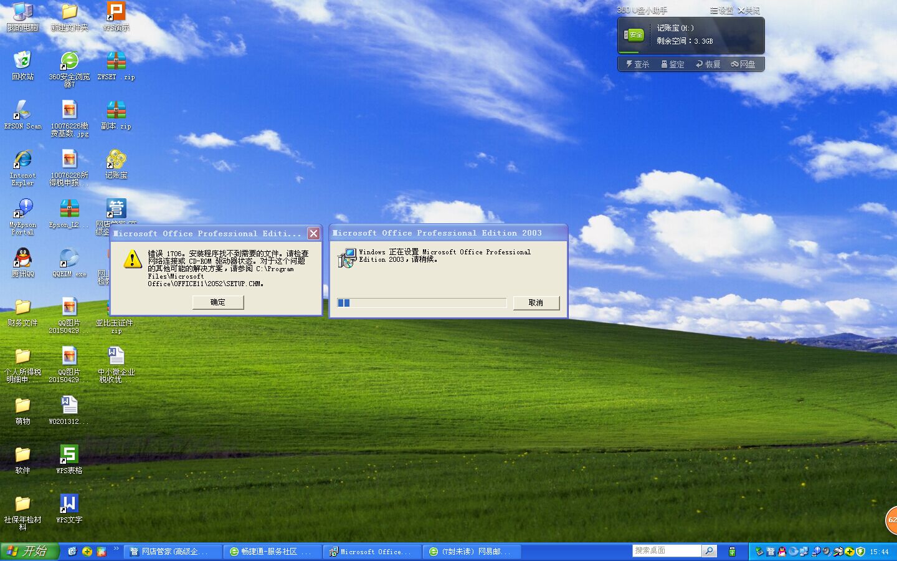Click the green USB free-space bar in the 360 widget
Image resolution: width=897 pixels, height=561 pixels.
(629, 52)
